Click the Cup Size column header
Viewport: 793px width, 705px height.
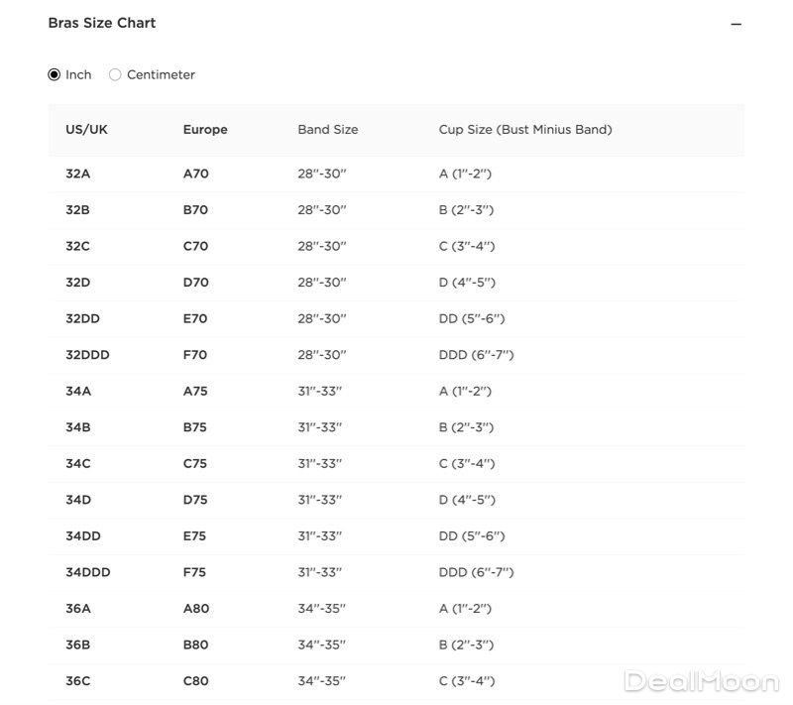525,130
